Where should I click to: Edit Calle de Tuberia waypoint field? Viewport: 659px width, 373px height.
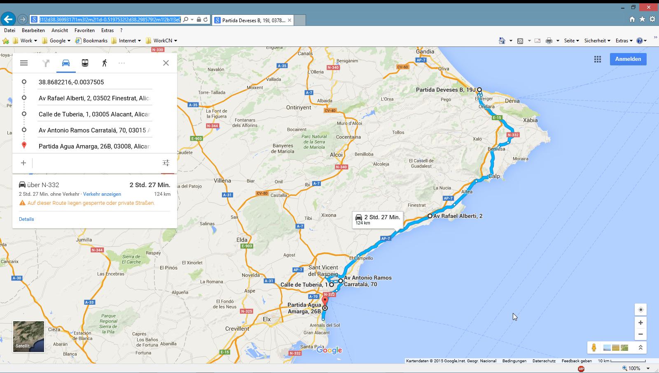pyautogui.click(x=95, y=114)
